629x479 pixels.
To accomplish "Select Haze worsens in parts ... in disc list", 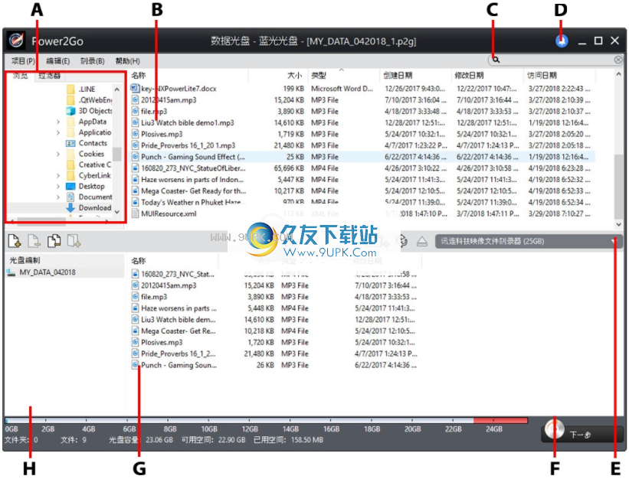I will tap(179, 308).
